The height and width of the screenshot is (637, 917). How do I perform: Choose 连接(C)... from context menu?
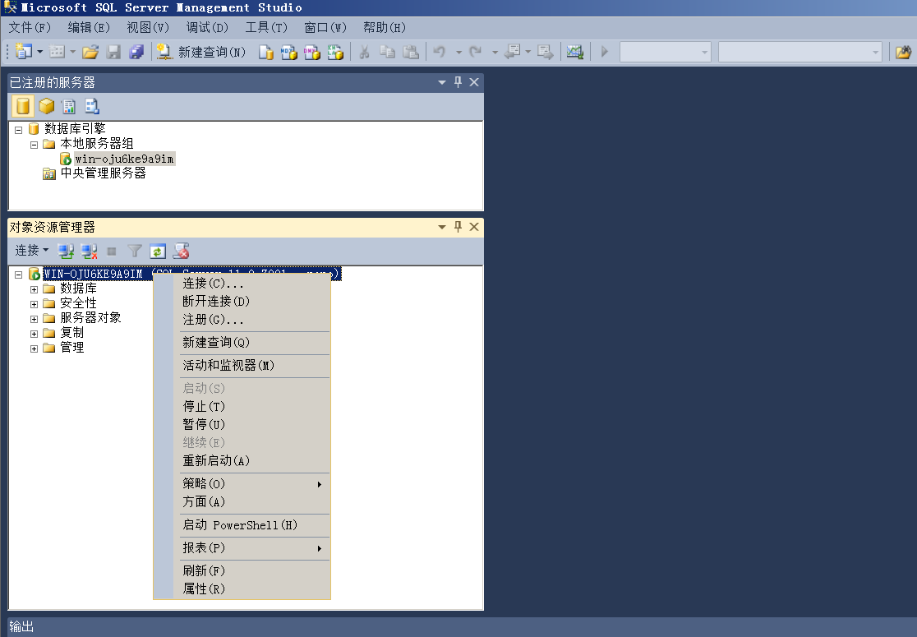click(242, 284)
